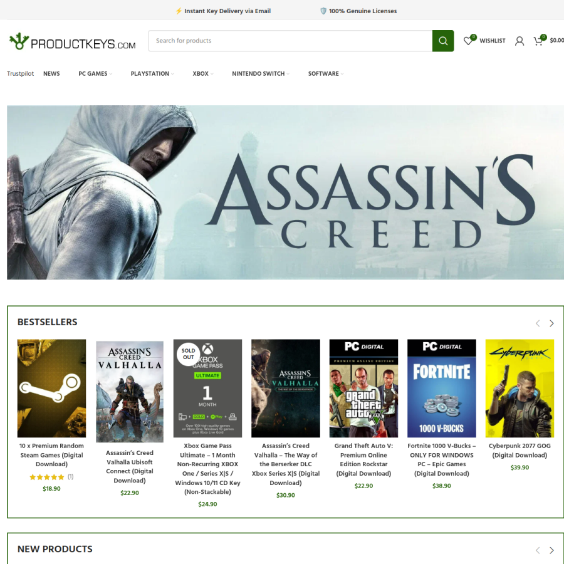Open Grand Theft Auto V Premium Online title
564x564 pixels.
(363, 460)
